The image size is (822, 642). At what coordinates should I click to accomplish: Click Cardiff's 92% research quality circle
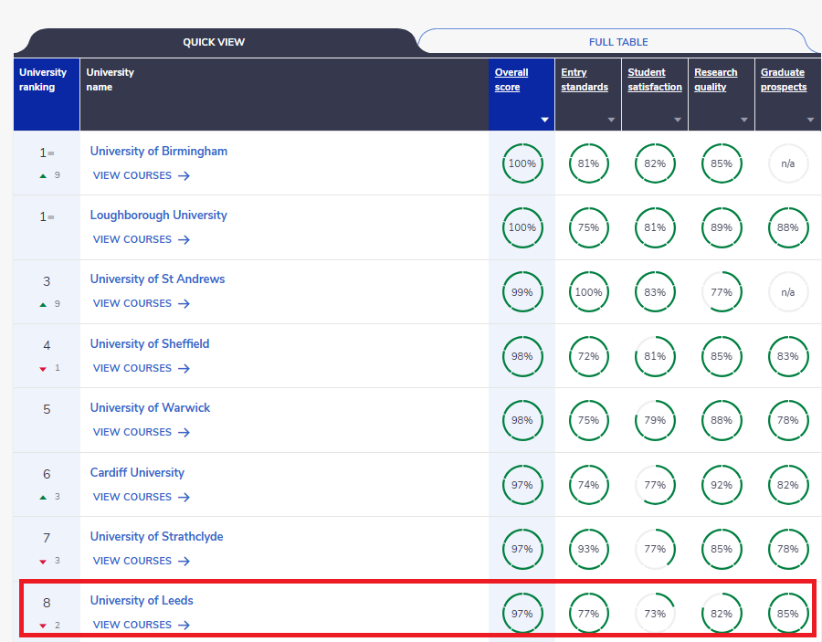[x=722, y=485]
